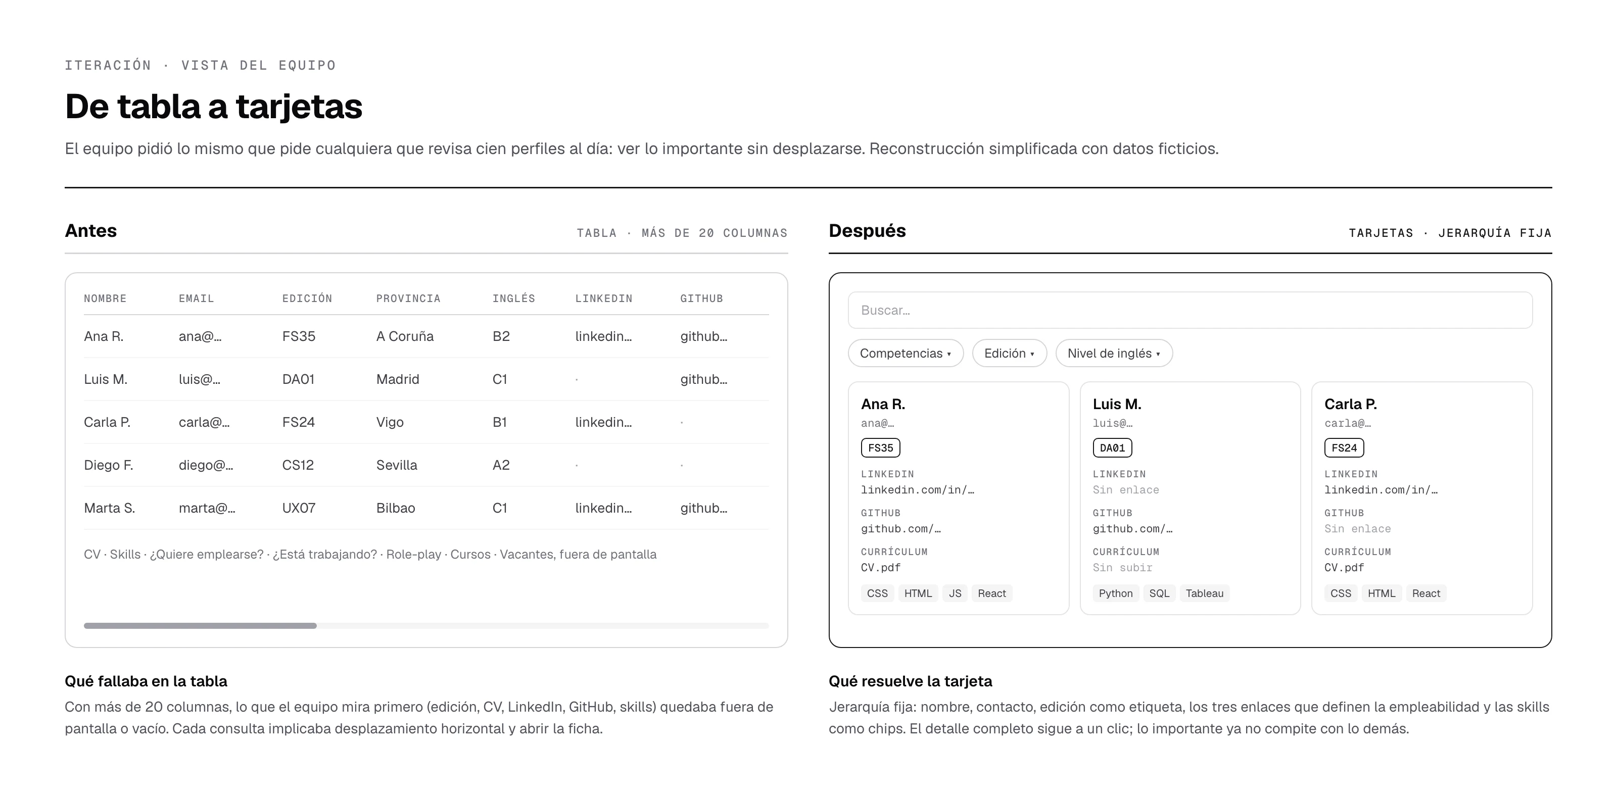The height and width of the screenshot is (796, 1617).
Task: Click carla@… in the table
Action: click(x=204, y=422)
